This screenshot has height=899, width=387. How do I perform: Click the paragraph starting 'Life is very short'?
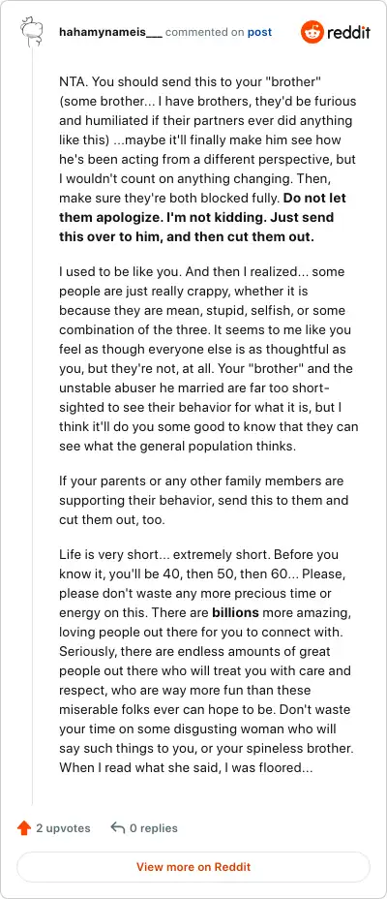coord(206,661)
